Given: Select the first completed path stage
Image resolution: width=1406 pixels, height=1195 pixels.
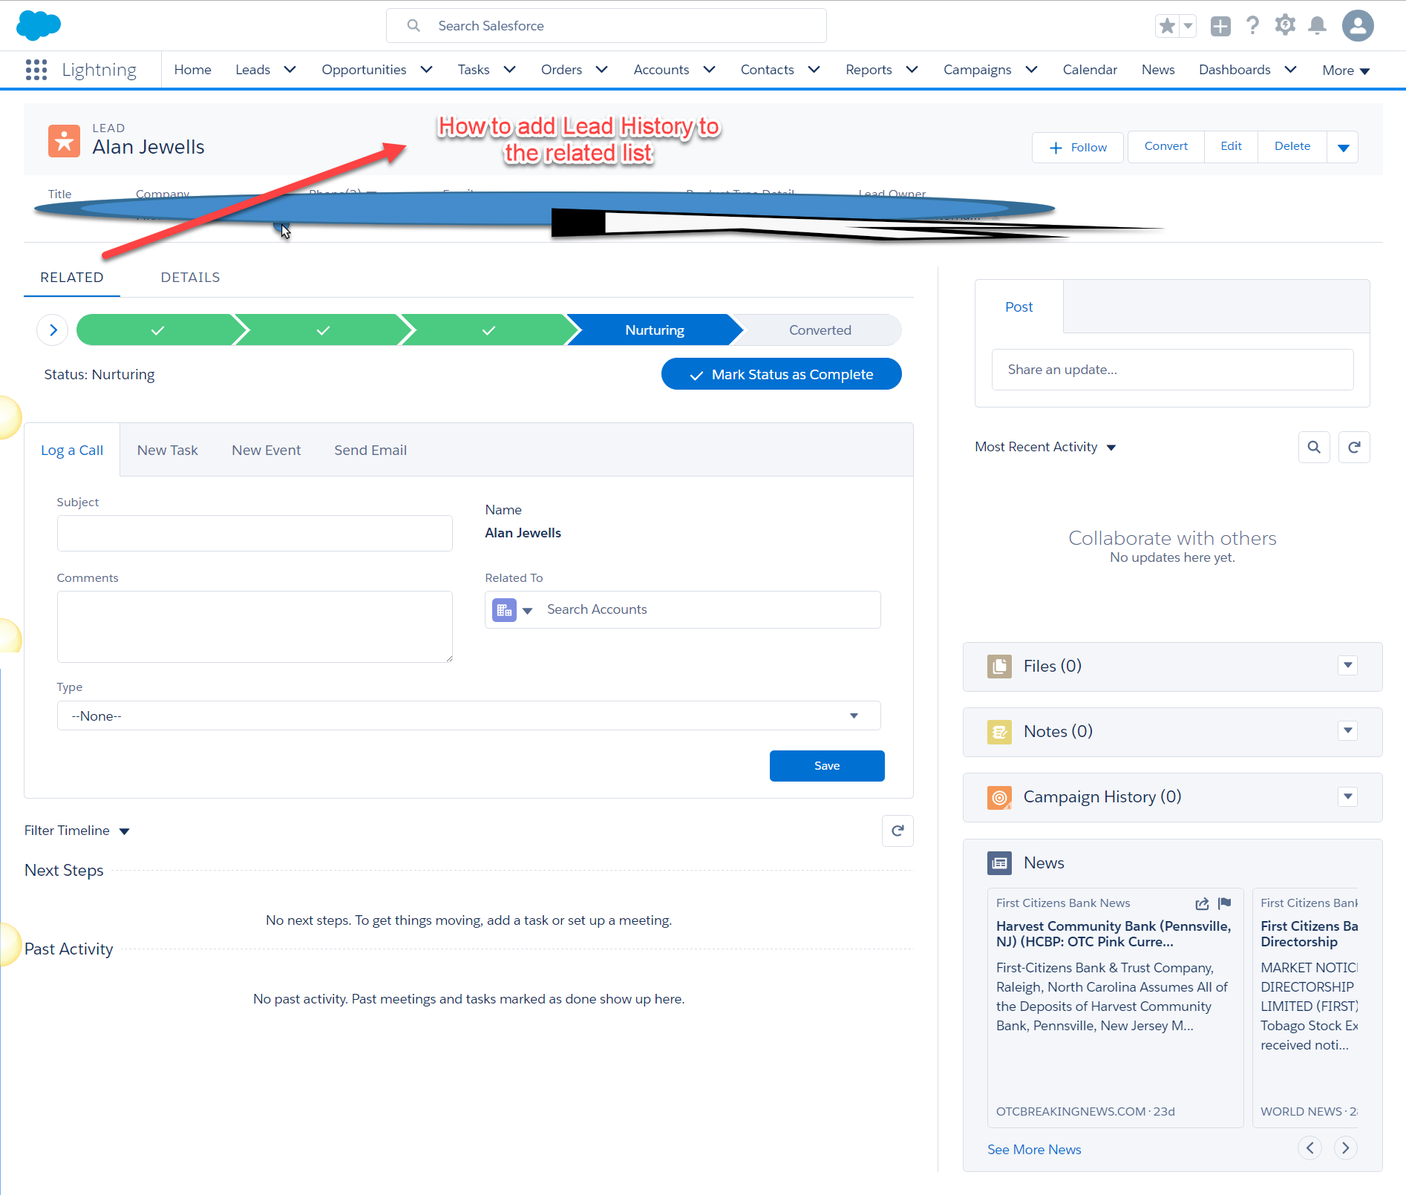Looking at the screenshot, I should [x=157, y=330].
